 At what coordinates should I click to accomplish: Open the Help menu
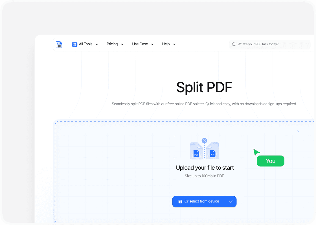coord(166,44)
